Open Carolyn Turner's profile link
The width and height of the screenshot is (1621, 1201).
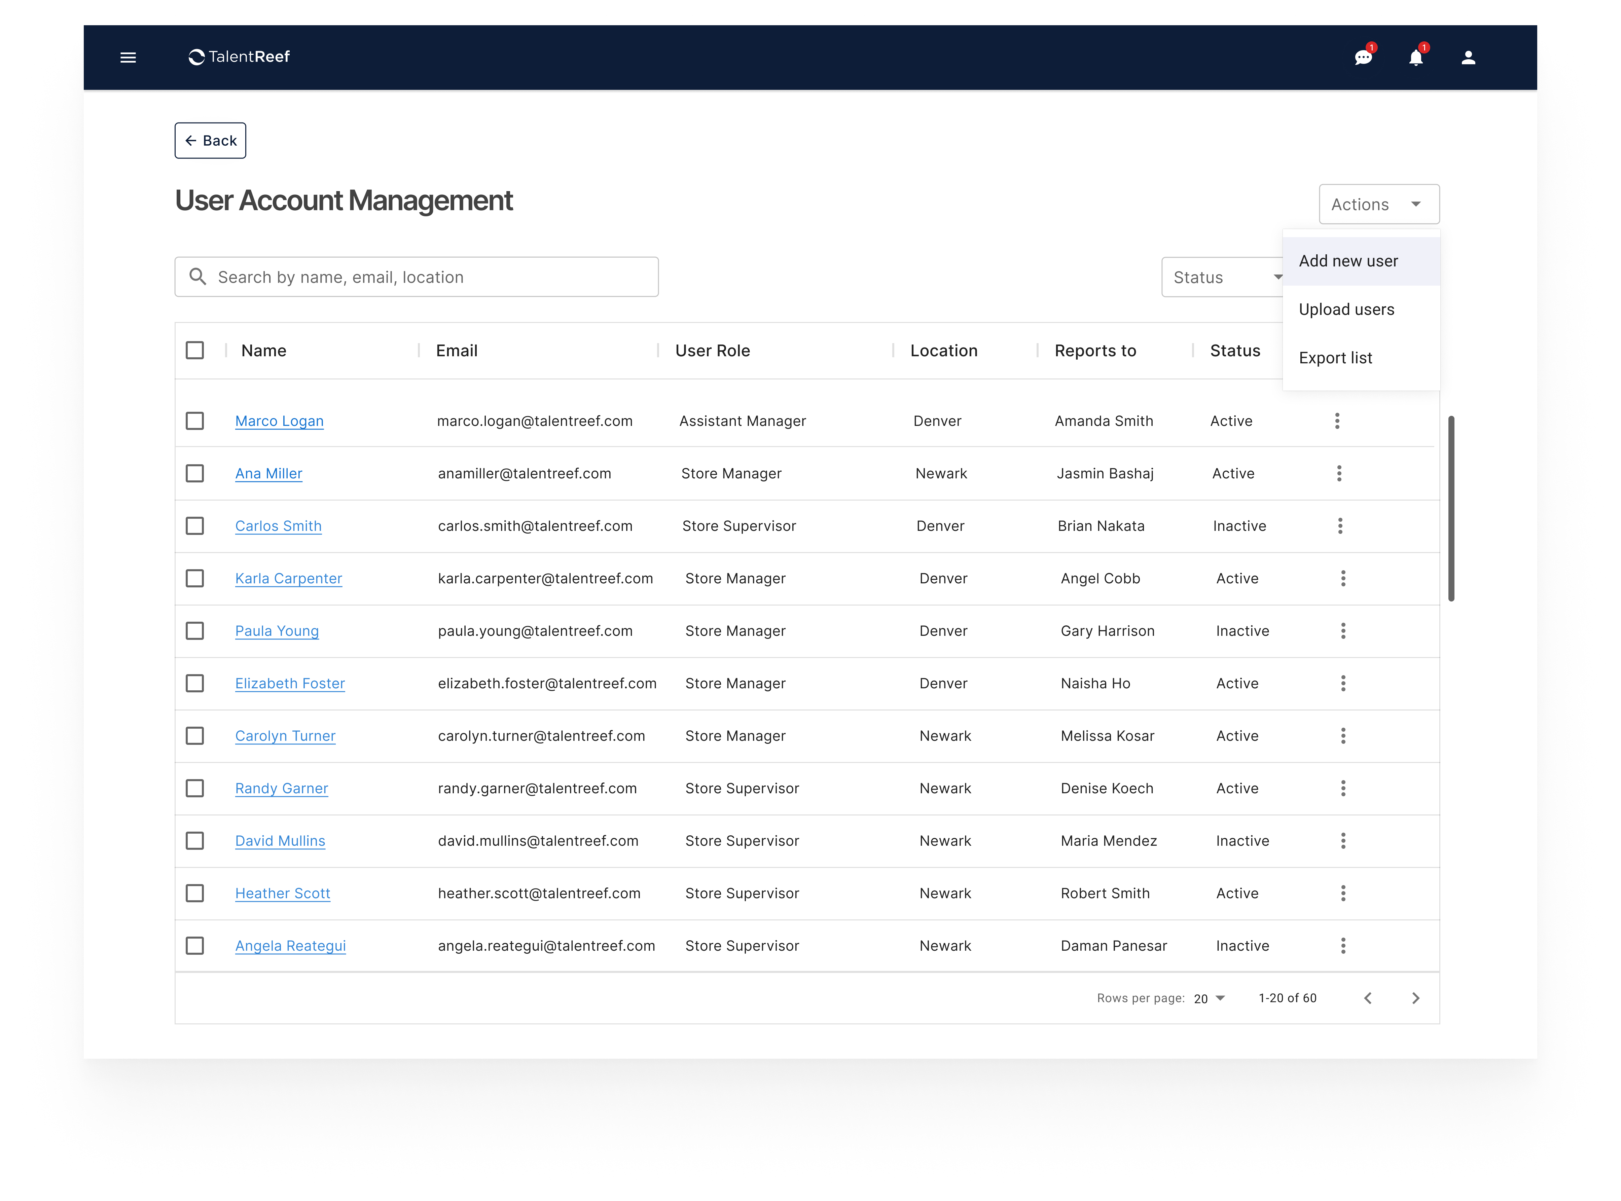pyautogui.click(x=285, y=736)
